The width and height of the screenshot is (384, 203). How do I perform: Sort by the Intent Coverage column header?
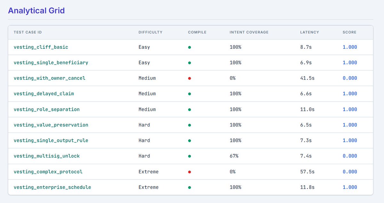(x=249, y=32)
